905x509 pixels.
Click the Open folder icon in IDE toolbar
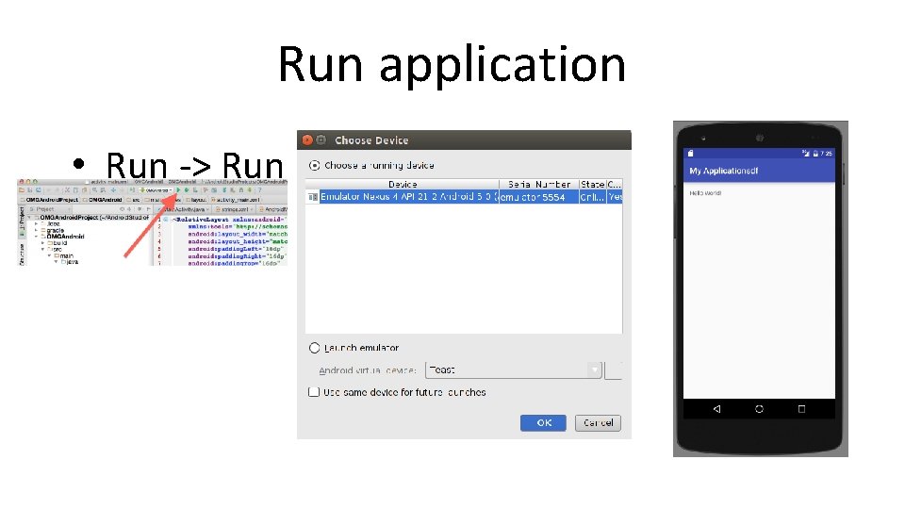coord(22,189)
